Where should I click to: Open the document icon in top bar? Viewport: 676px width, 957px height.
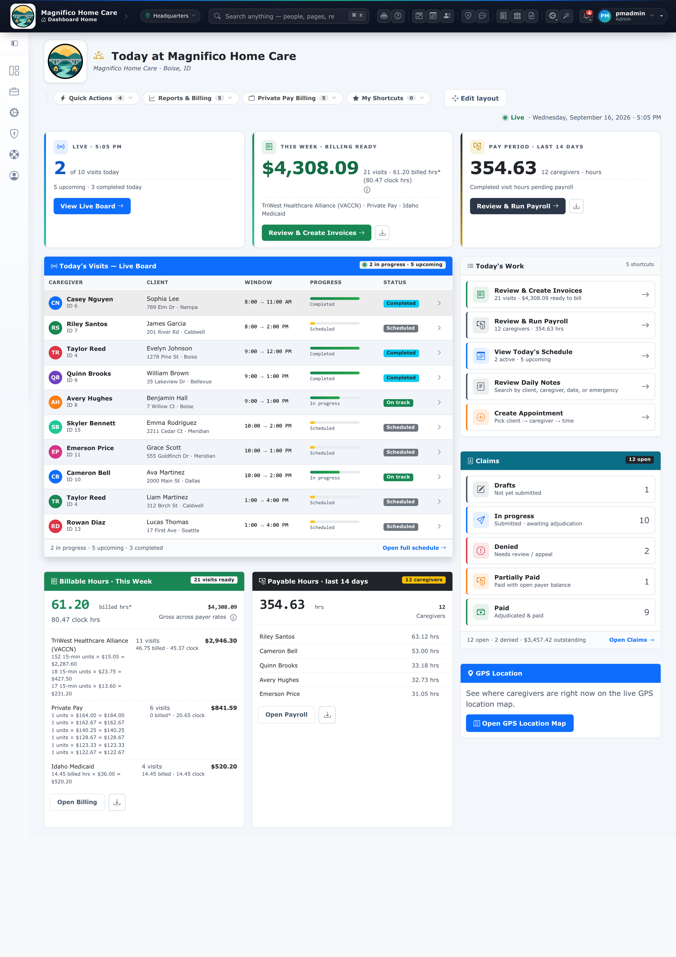pyautogui.click(x=531, y=16)
